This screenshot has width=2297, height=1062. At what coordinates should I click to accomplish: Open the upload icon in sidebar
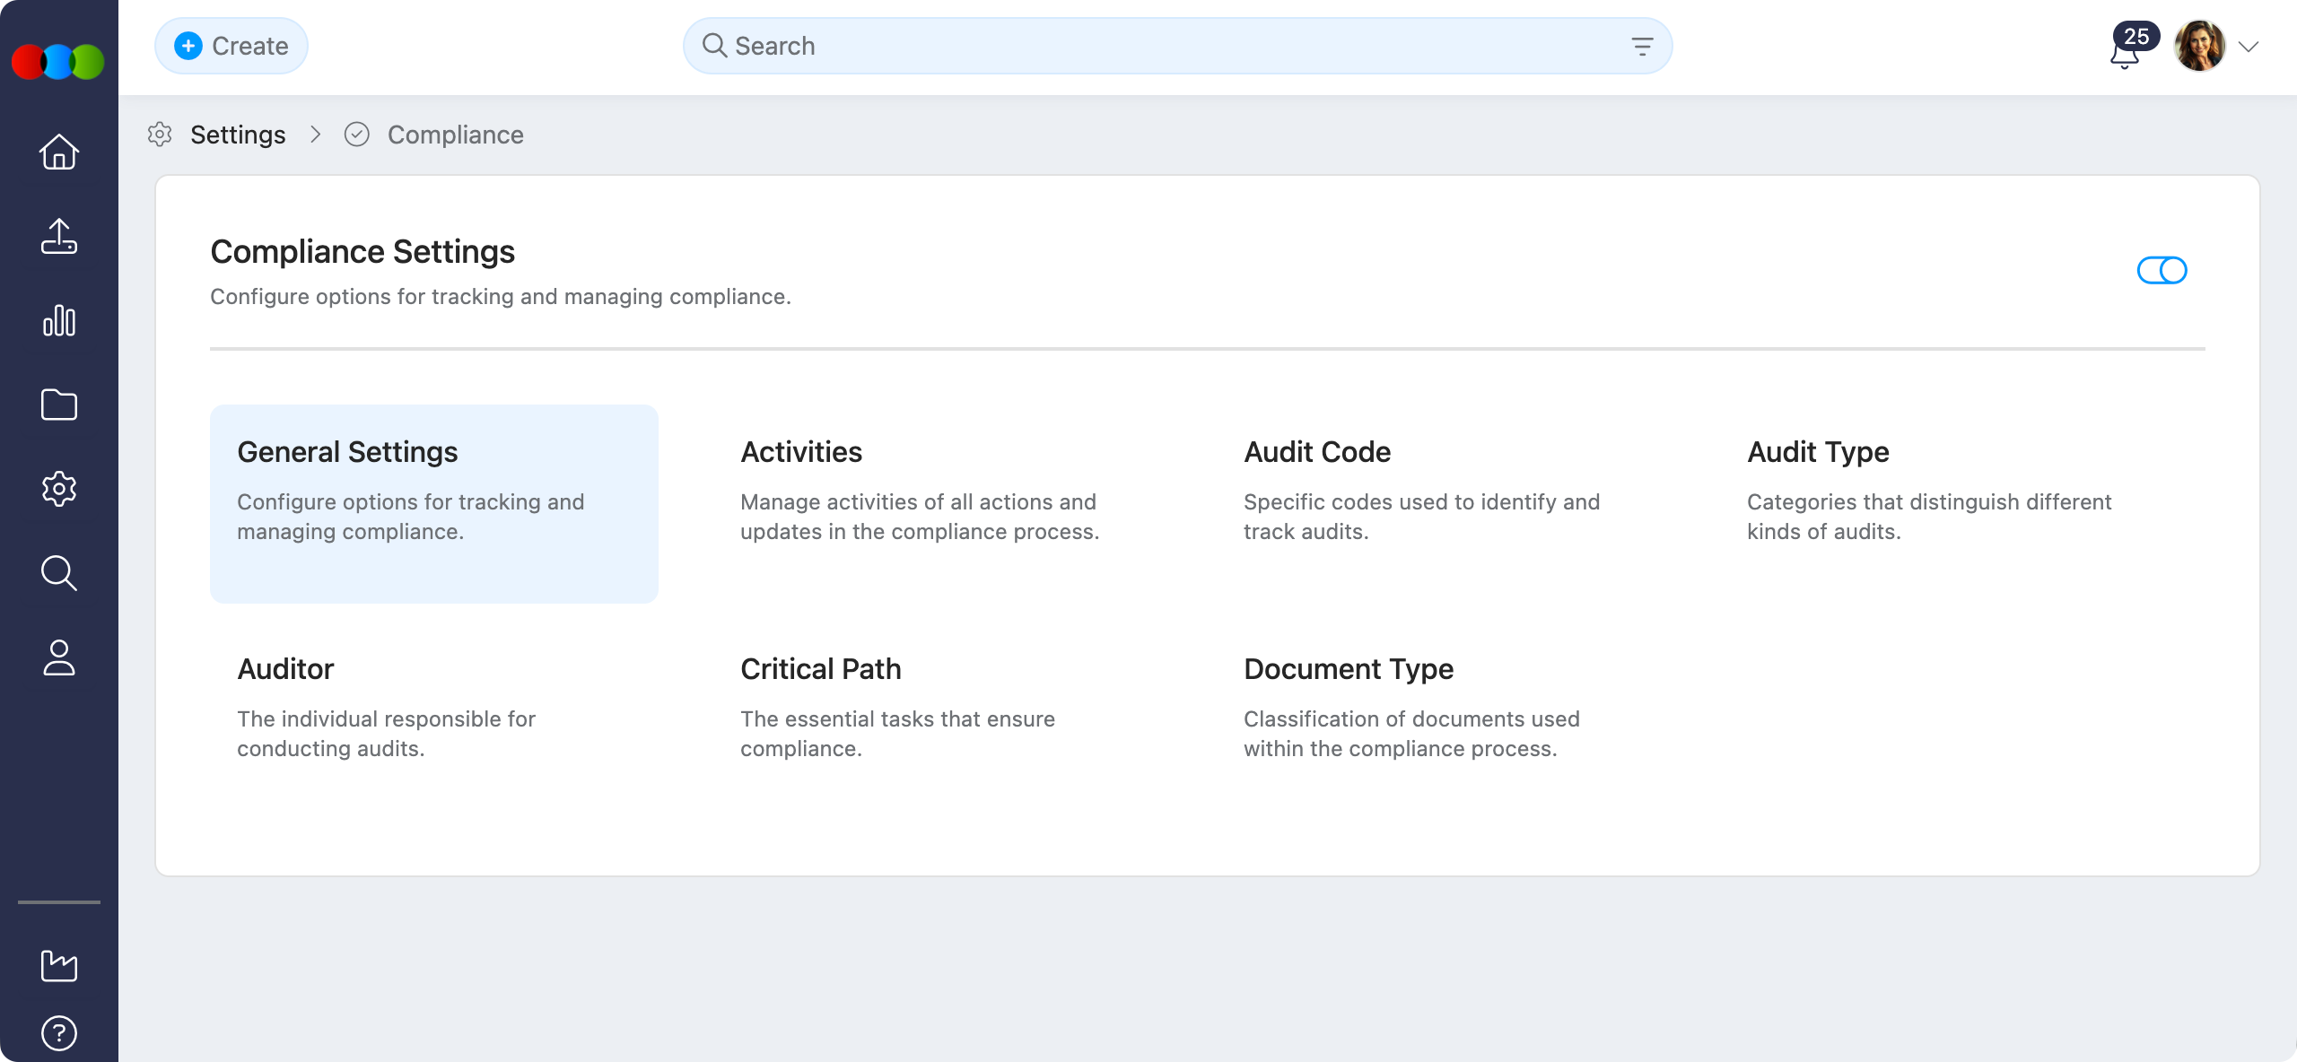pos(59,236)
